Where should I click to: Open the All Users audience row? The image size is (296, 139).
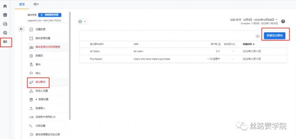(x=183, y=51)
